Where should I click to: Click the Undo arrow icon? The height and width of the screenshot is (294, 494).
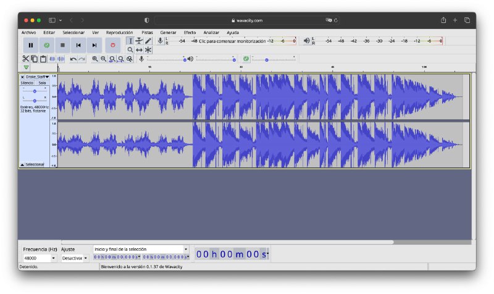(x=73, y=59)
